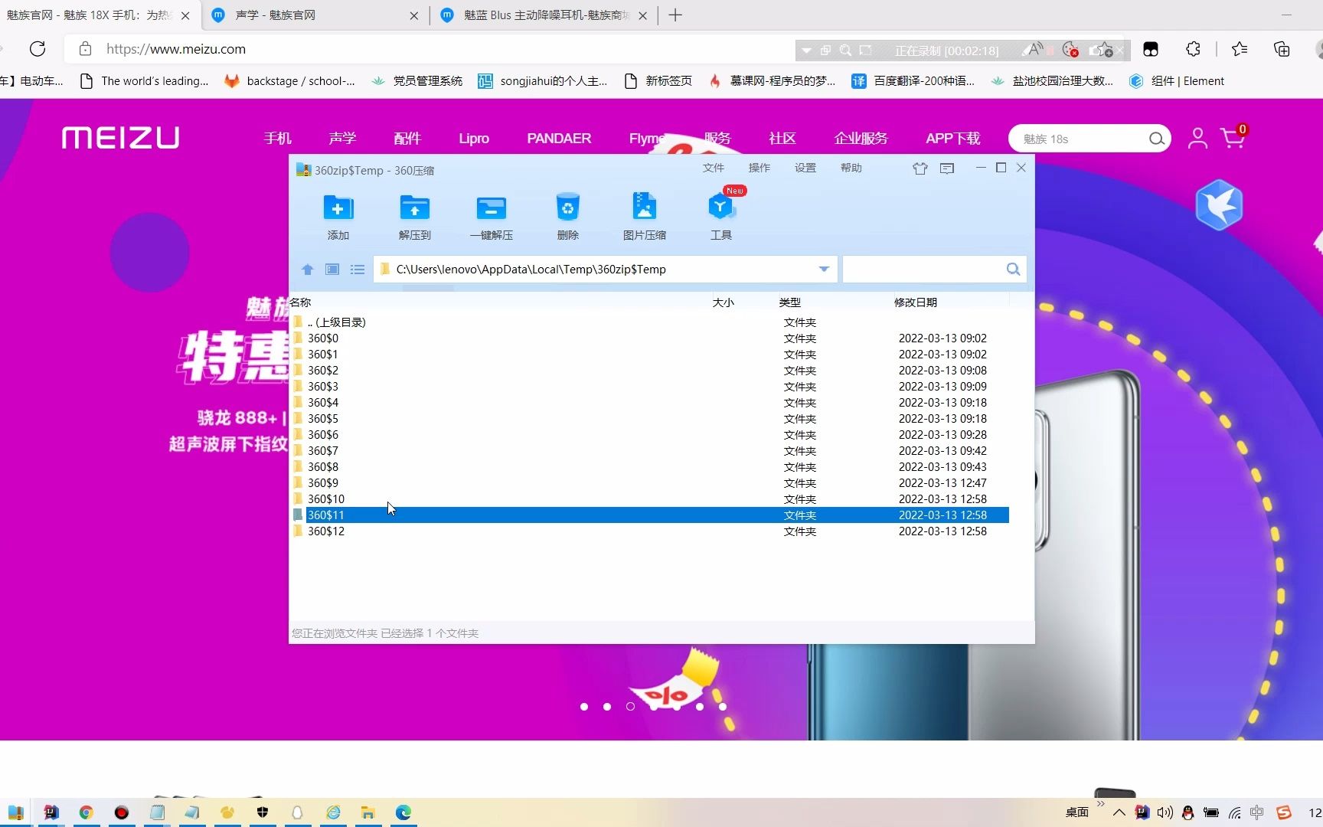This screenshot has height=827, width=1323.
Task: Show hidden system tray icons
Action: [1119, 812]
